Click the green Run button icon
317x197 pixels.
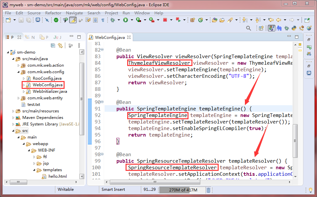tap(126, 20)
